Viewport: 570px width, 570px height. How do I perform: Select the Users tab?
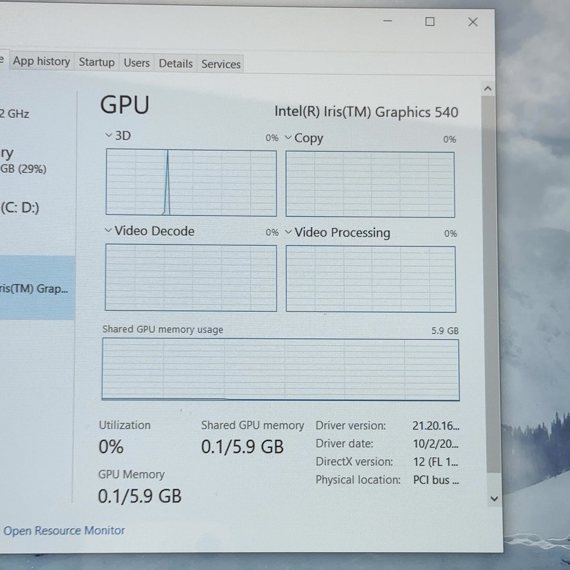tap(136, 63)
